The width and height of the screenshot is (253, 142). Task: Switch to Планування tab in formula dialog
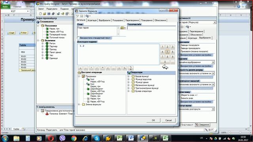tap(147, 20)
